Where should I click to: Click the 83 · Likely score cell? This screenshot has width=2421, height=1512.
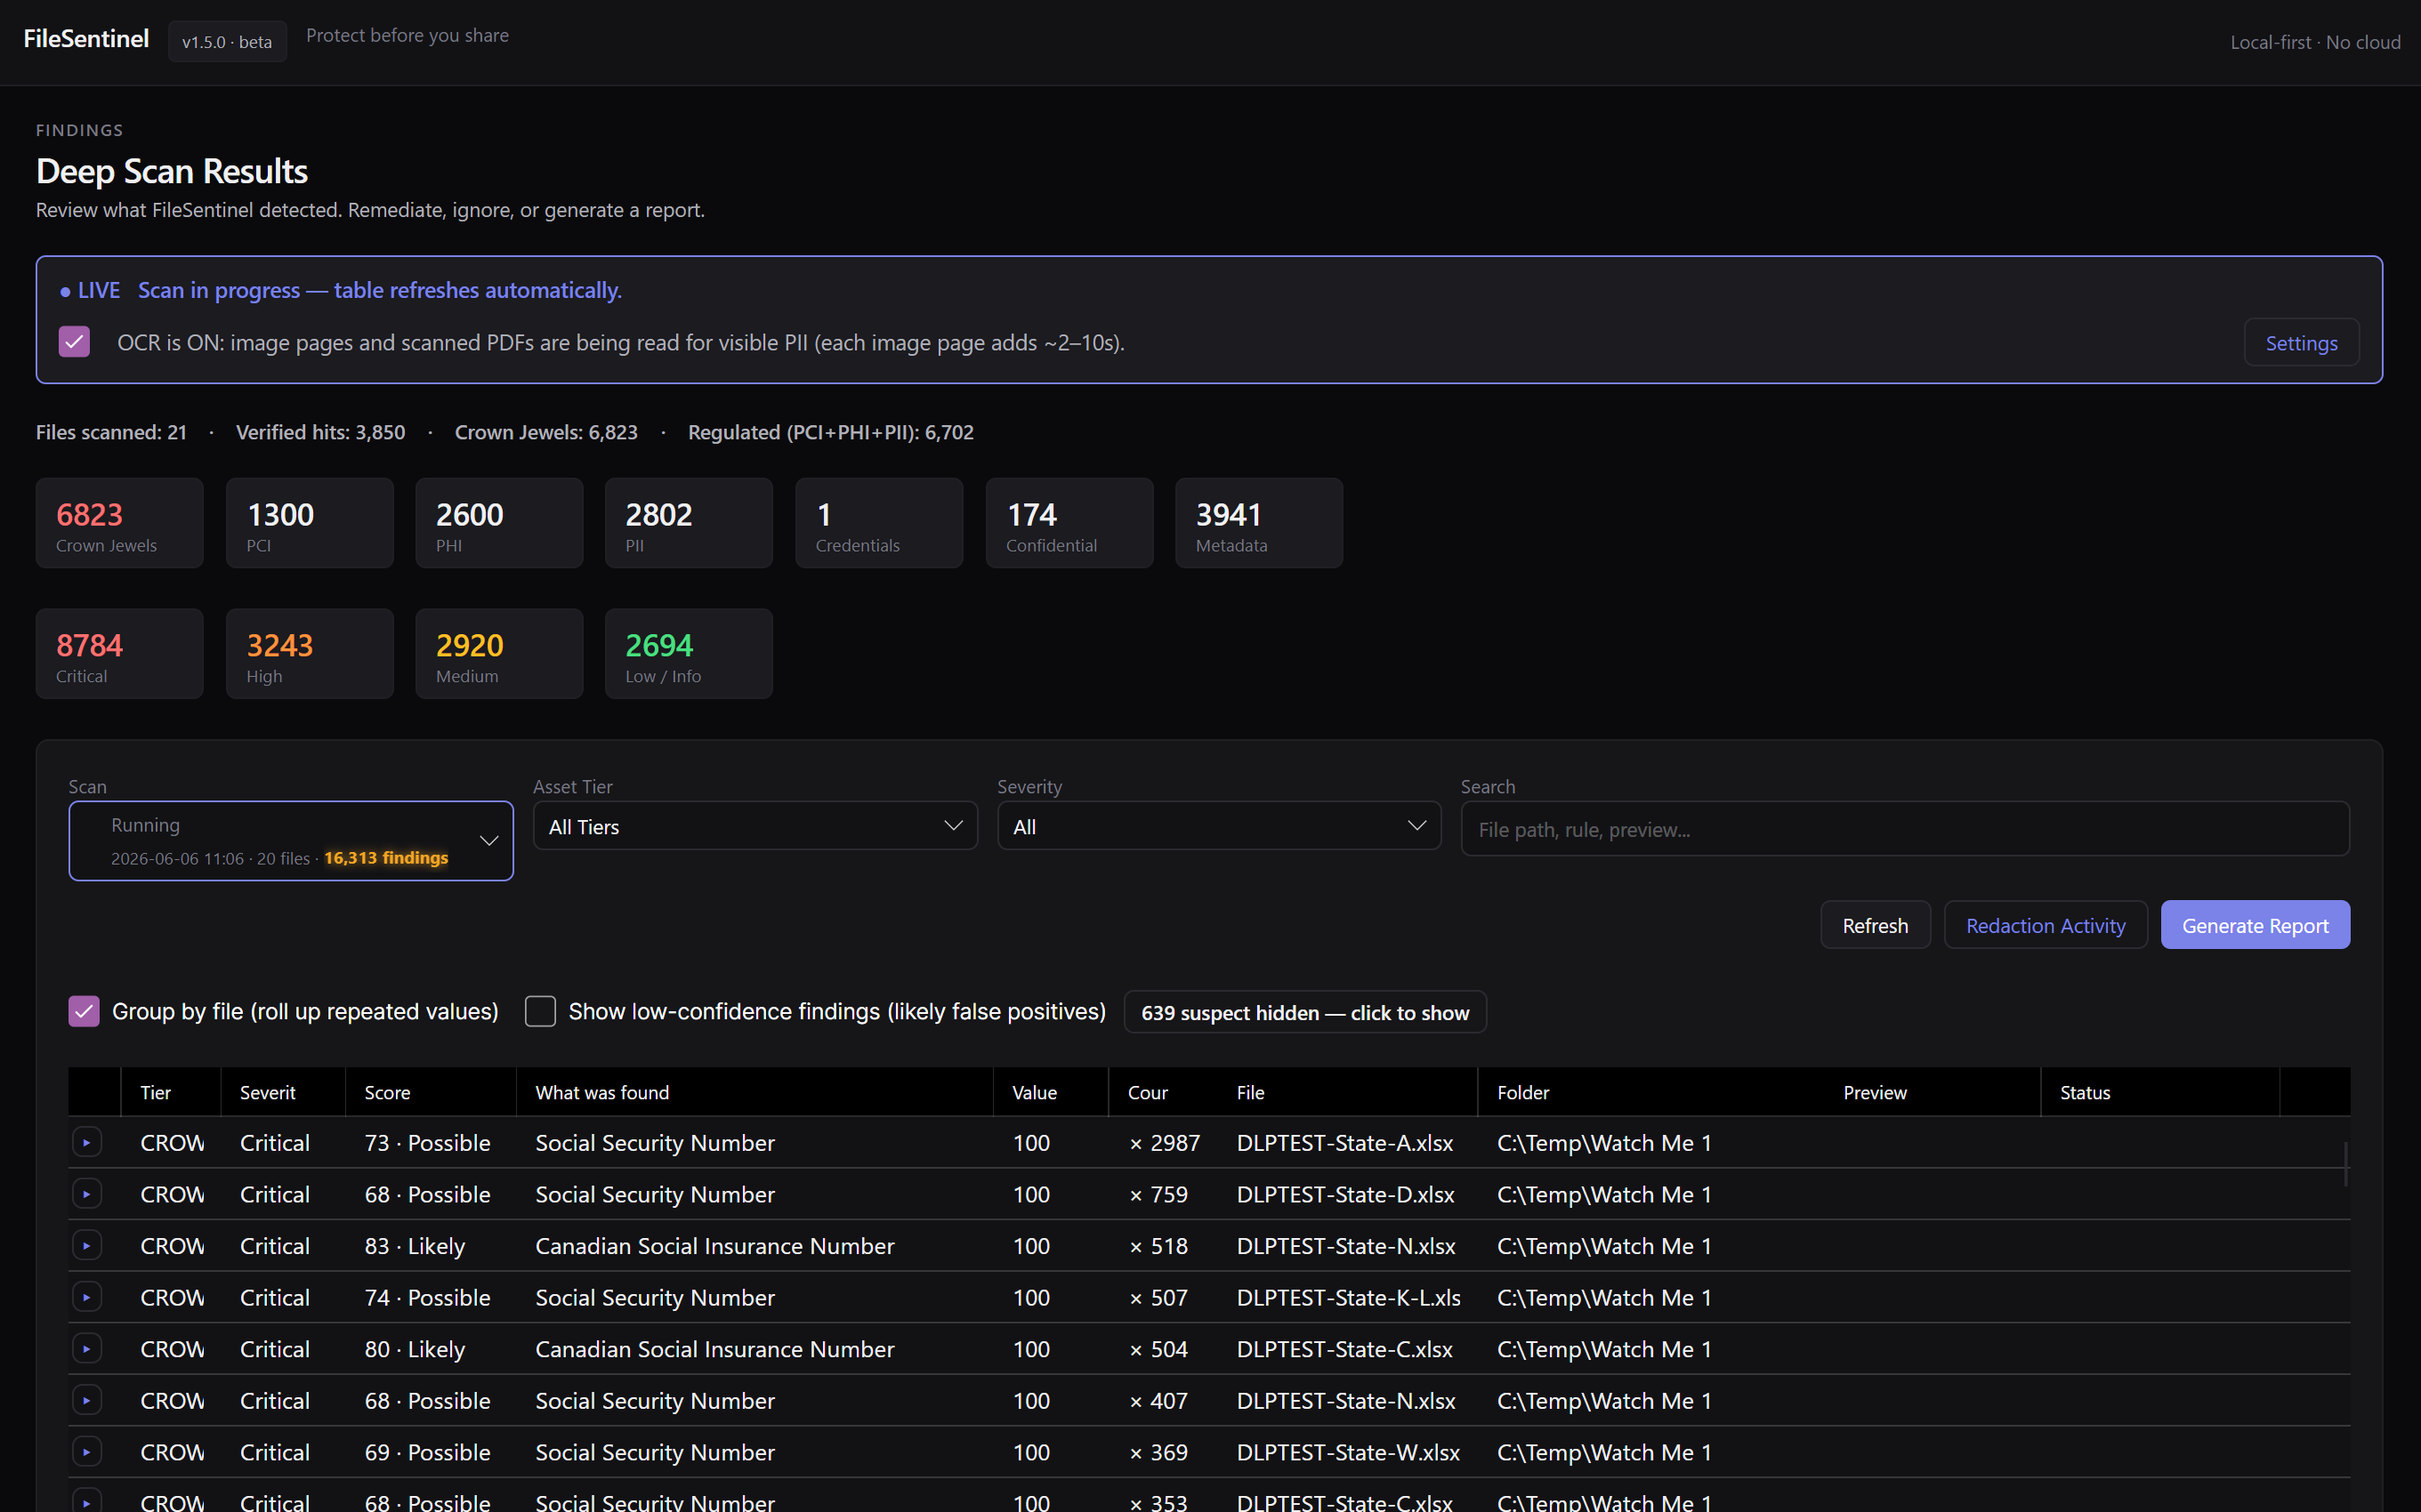tap(416, 1246)
